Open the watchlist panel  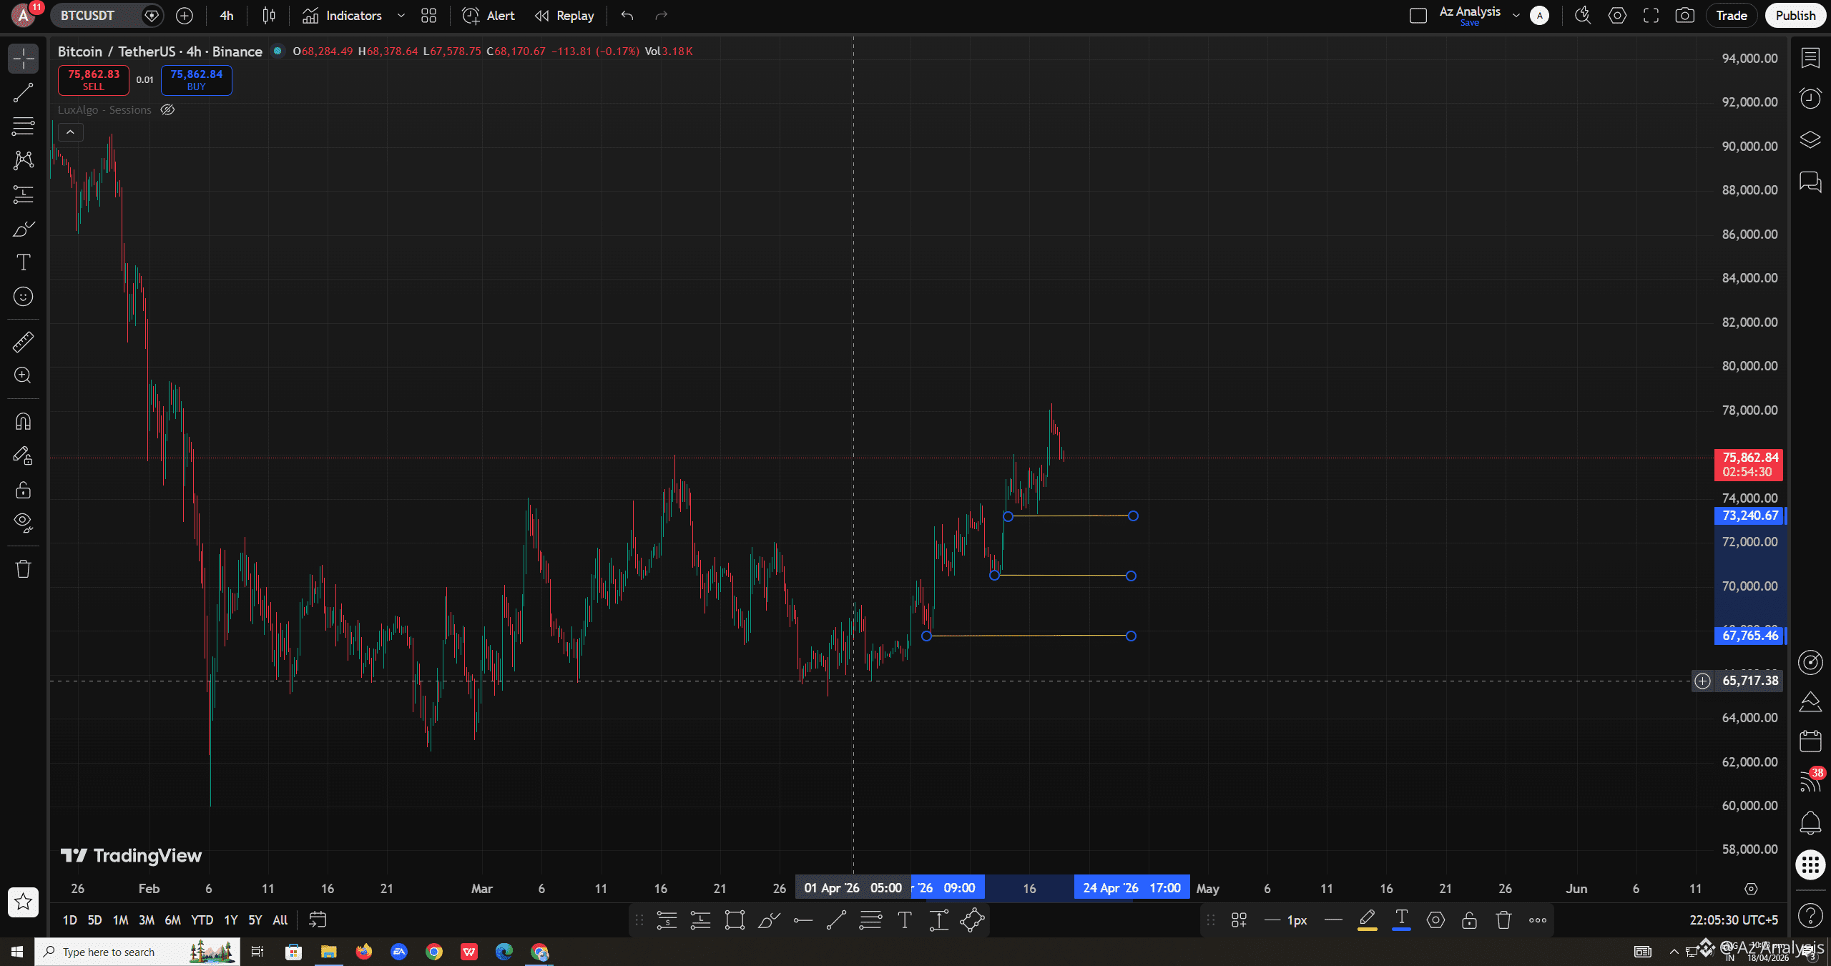(x=1810, y=58)
